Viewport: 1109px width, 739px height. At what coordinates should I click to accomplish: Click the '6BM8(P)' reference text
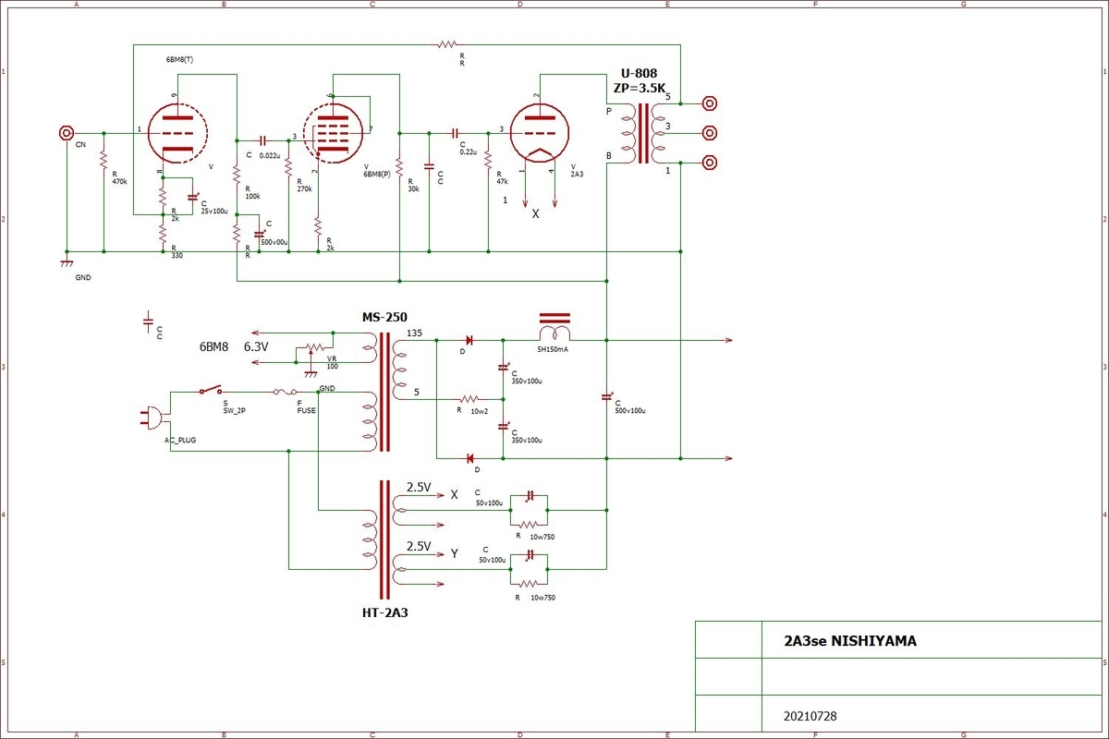point(378,174)
